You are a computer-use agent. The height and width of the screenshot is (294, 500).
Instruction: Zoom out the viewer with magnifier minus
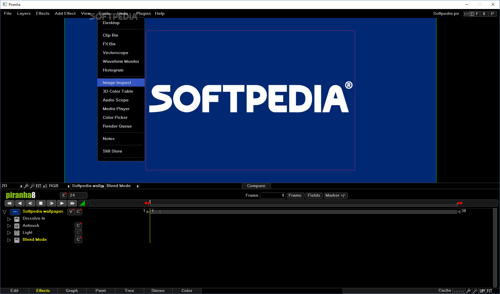(33, 186)
